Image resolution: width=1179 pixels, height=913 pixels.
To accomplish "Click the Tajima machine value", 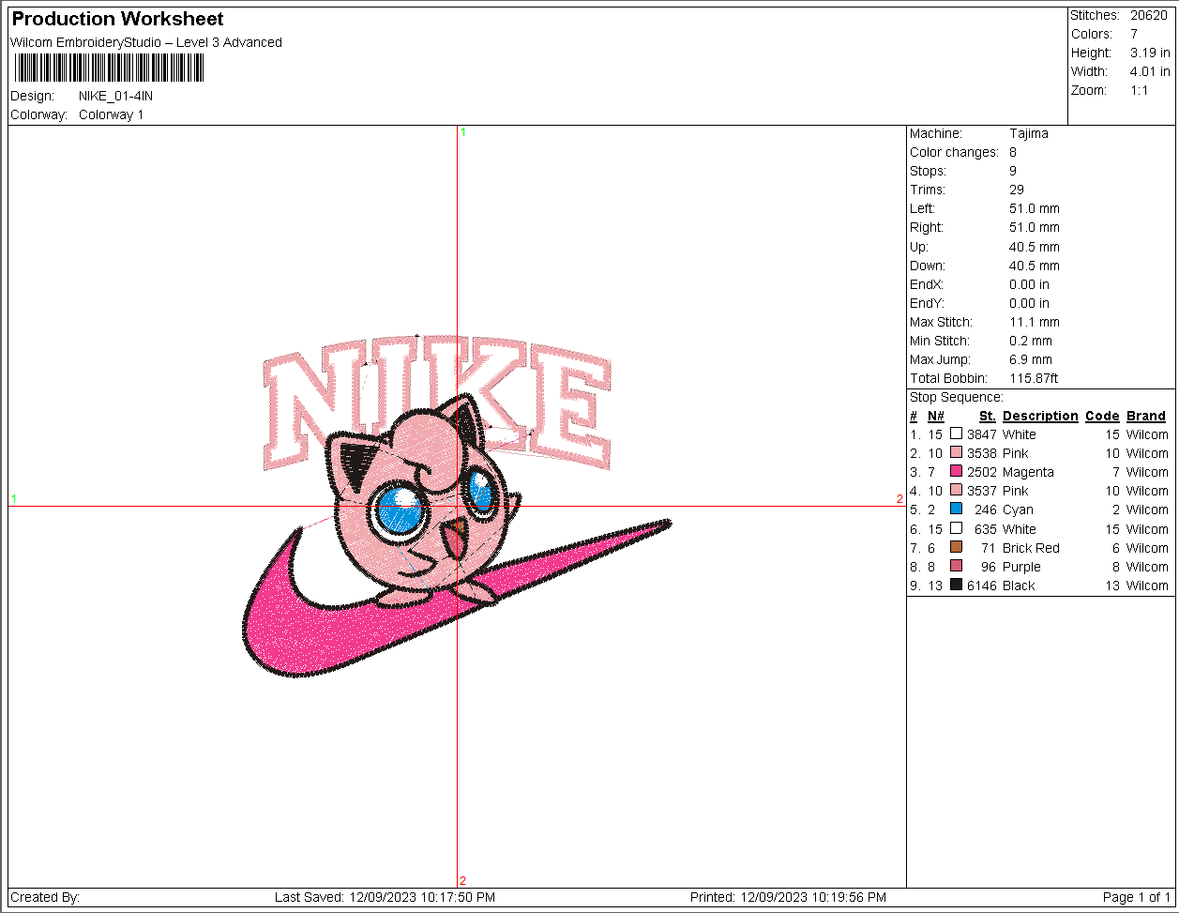I will pyautogui.click(x=1029, y=133).
